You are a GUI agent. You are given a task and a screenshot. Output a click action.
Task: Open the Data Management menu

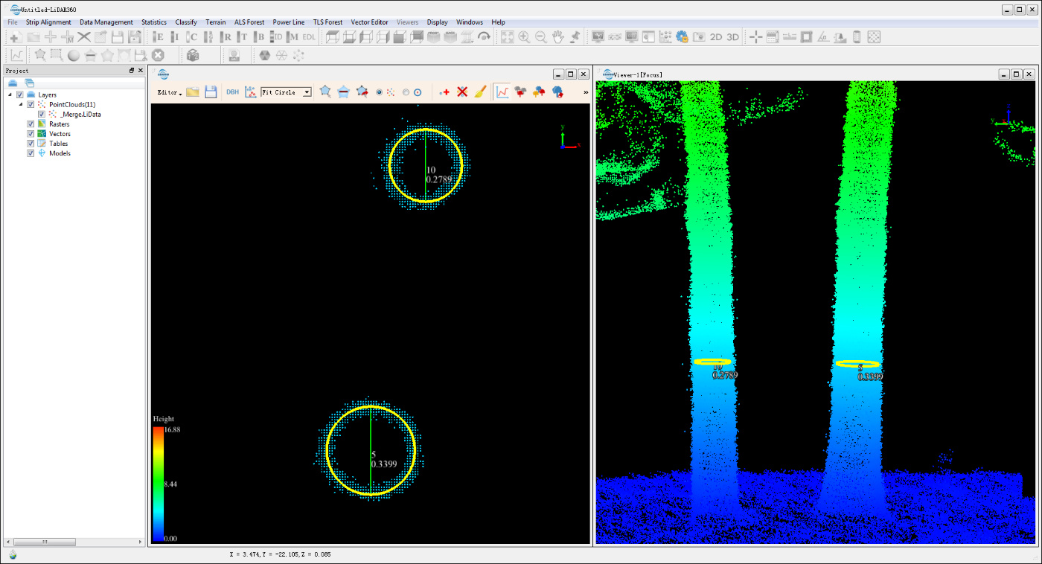(106, 22)
